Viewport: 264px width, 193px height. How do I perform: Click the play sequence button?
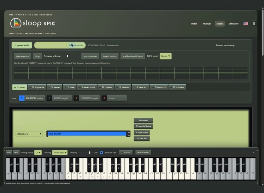pyautogui.click(x=22, y=56)
